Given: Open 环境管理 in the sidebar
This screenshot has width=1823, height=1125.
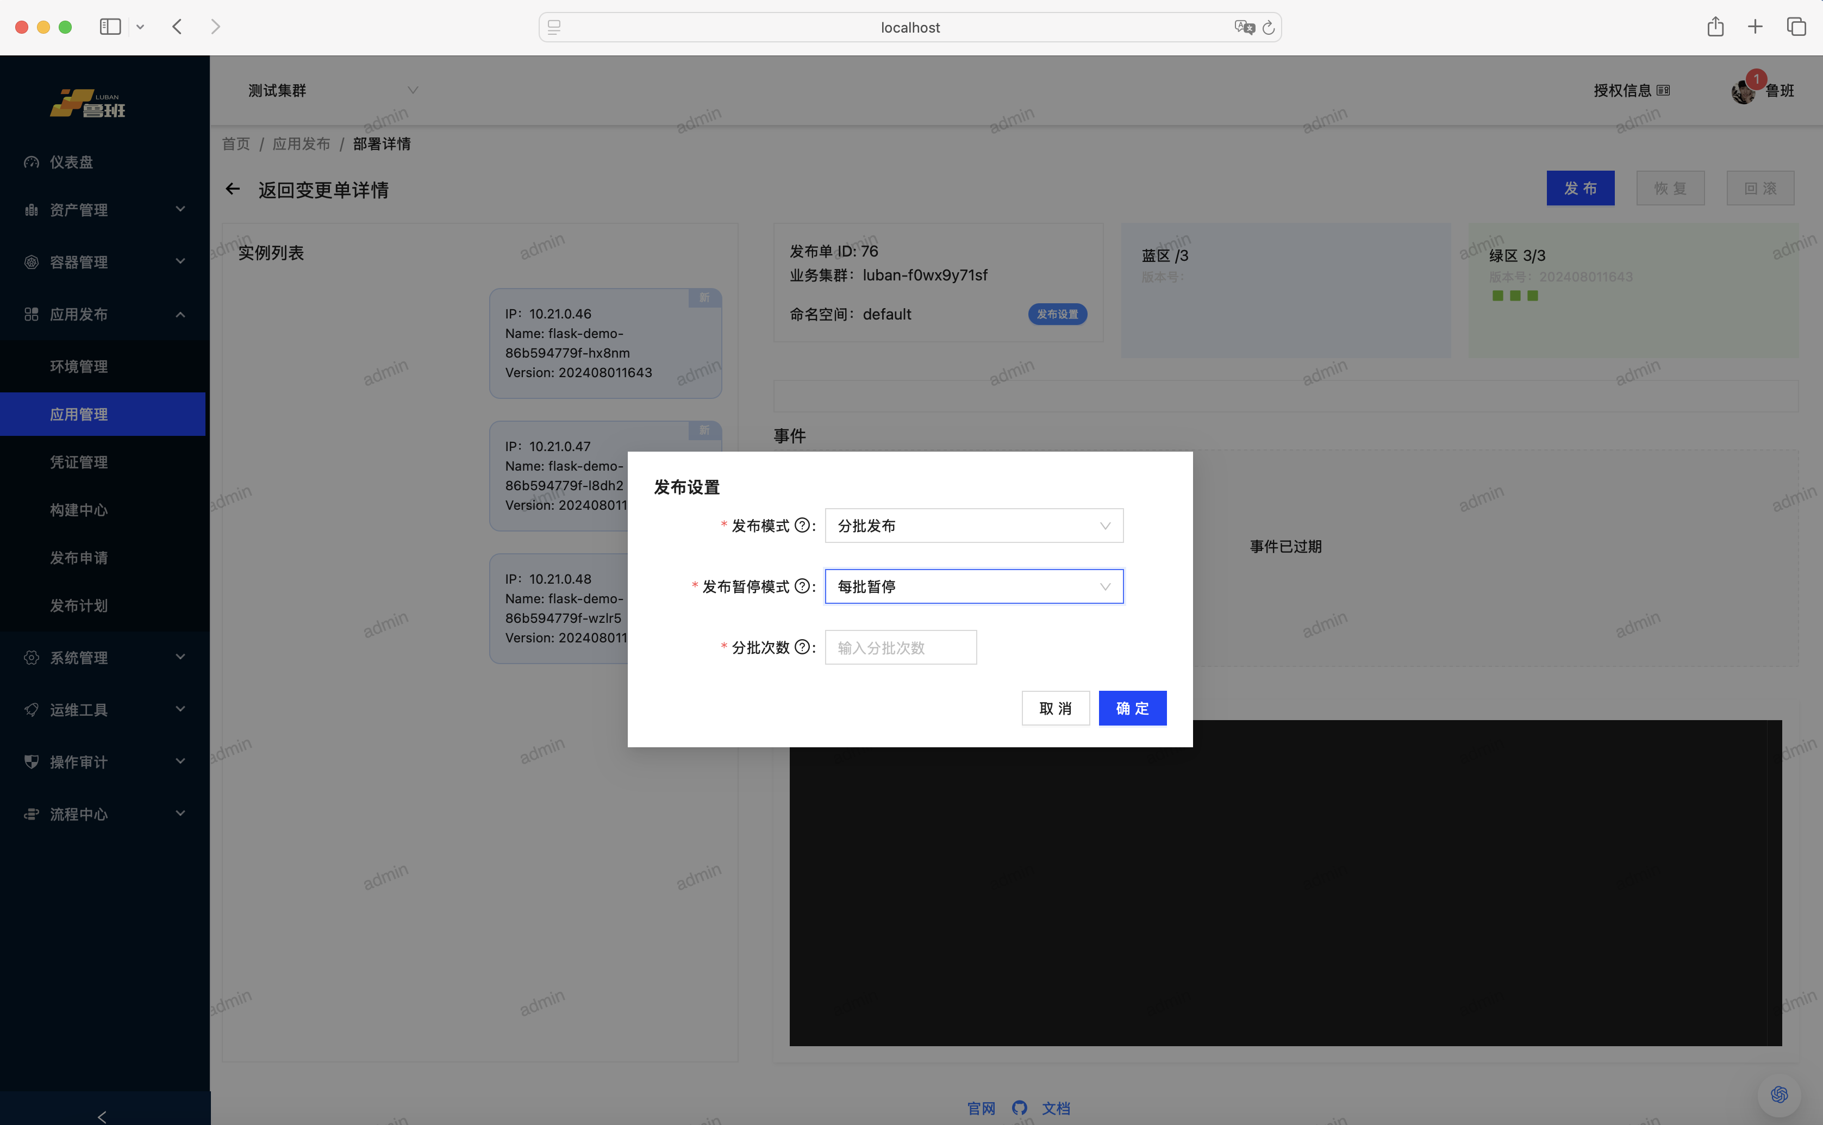Looking at the screenshot, I should [x=79, y=366].
